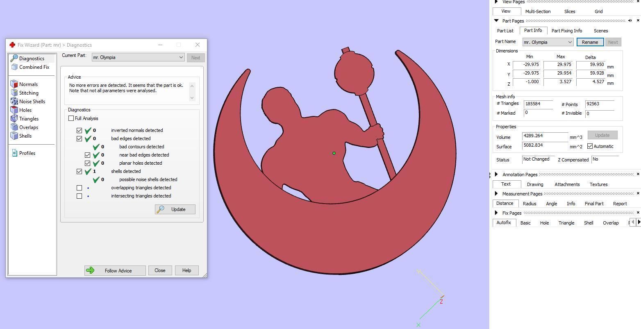Image resolution: width=641 pixels, height=329 pixels.
Task: Open the Stitching fix icon
Action: click(14, 93)
